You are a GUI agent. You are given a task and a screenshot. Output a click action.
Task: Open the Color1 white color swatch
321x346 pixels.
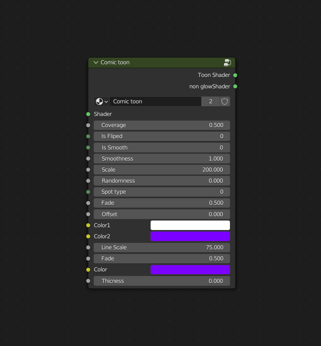(x=190, y=225)
